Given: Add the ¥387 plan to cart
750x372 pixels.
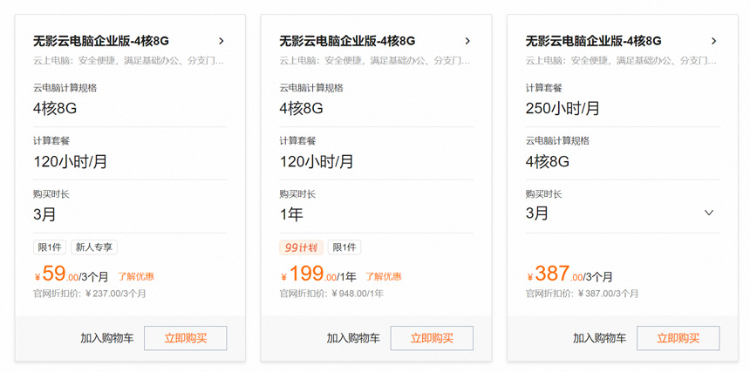Looking at the screenshot, I should click(x=599, y=338).
